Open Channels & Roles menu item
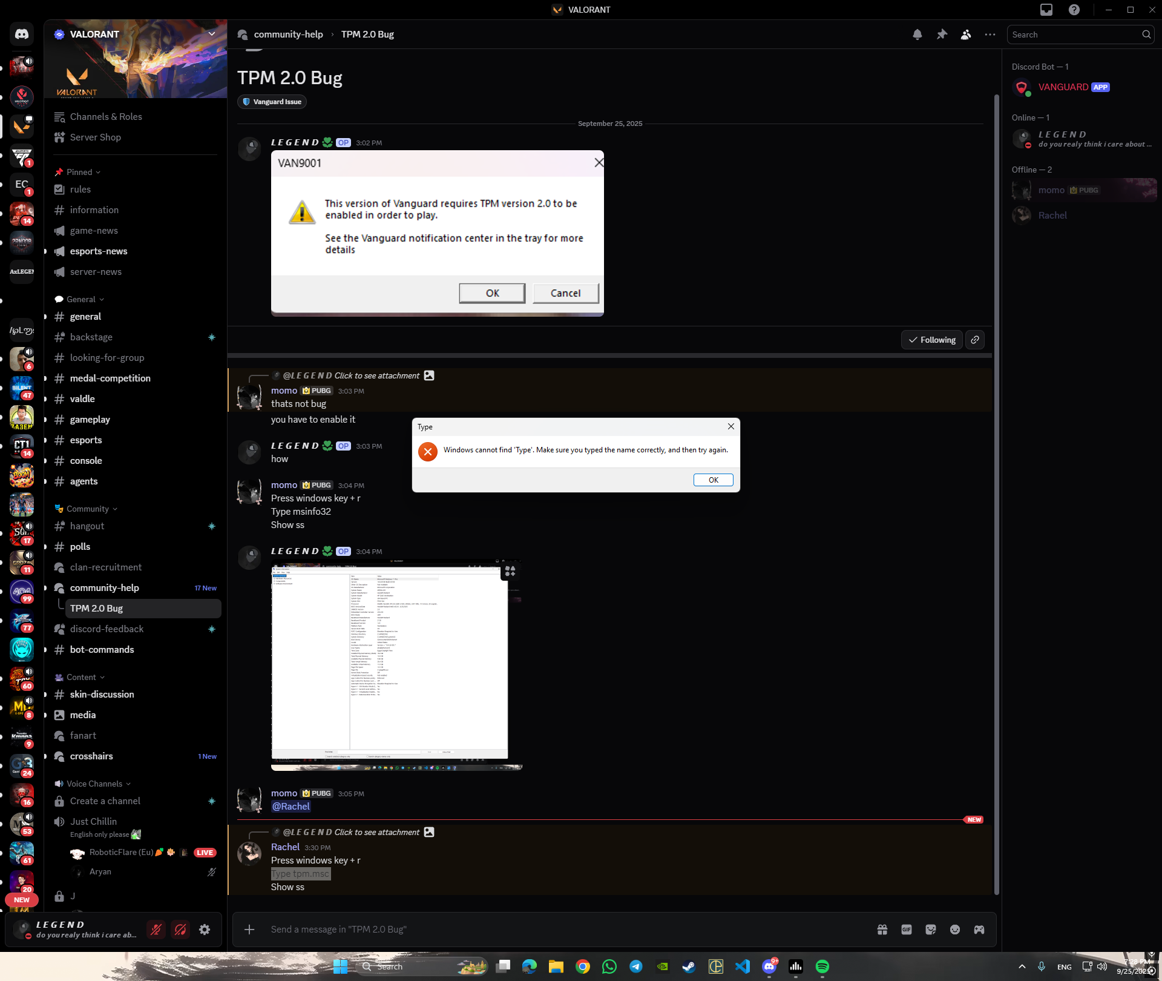Viewport: 1162px width, 981px height. [106, 117]
